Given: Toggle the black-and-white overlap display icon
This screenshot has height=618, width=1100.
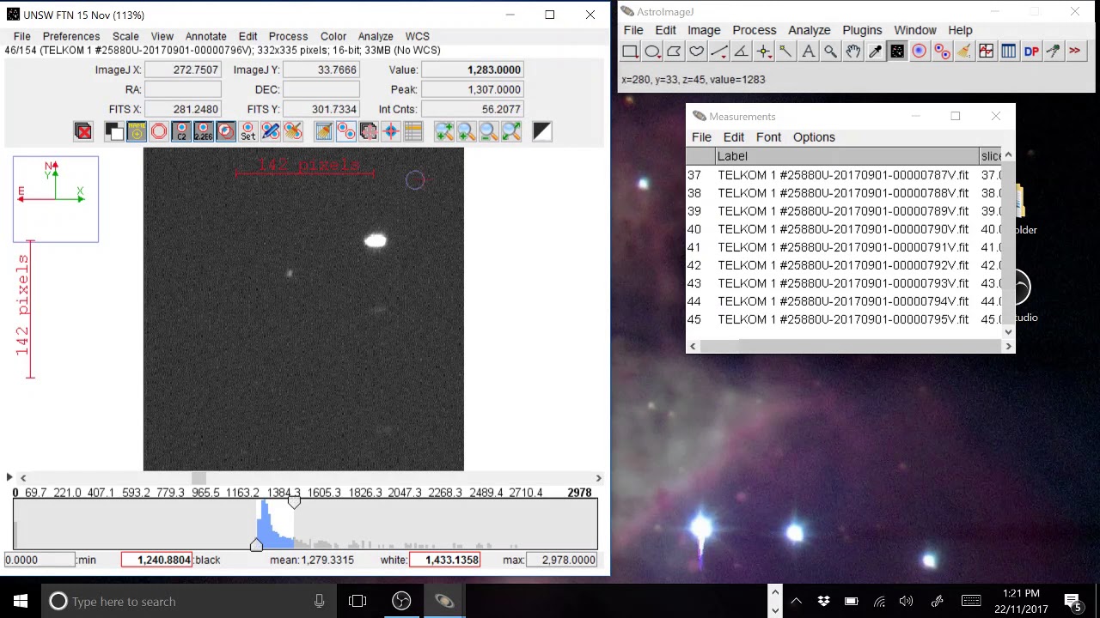Looking at the screenshot, I should (114, 131).
